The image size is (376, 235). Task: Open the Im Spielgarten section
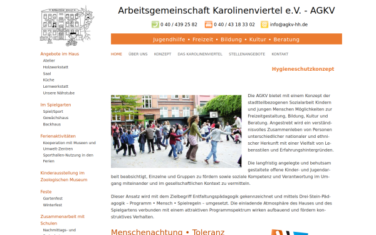[56, 105]
